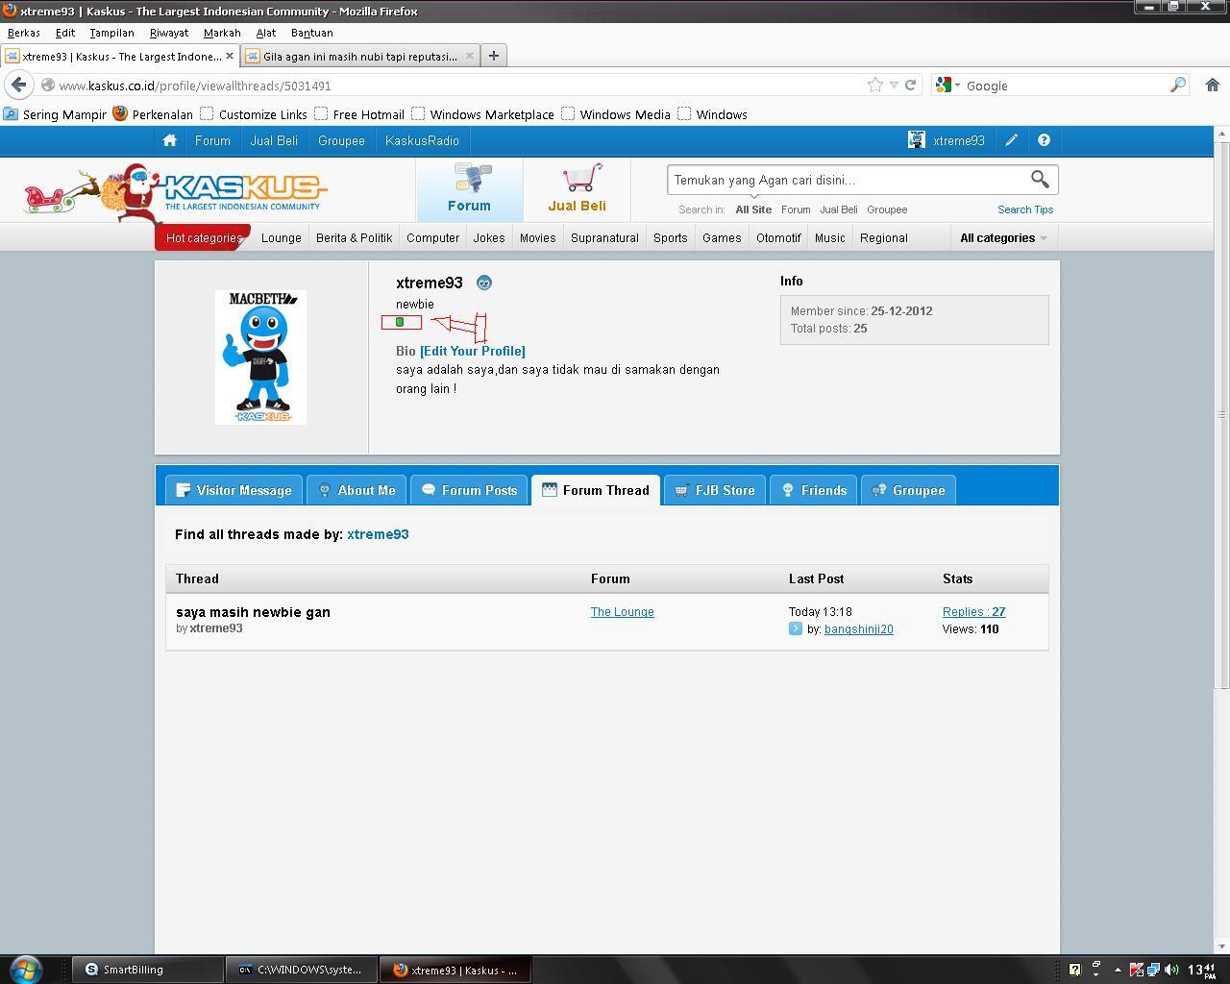Switch to the Forum Posts tab
Screen dimensions: 1230x984
coord(469,490)
